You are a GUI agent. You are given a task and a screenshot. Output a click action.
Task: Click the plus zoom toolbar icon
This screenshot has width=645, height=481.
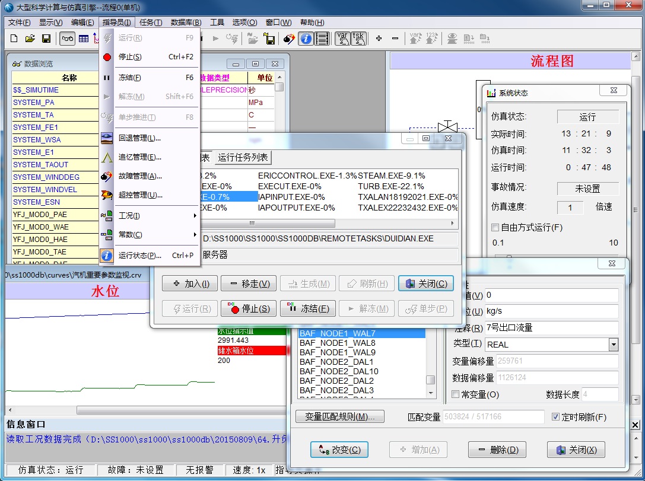click(379, 39)
